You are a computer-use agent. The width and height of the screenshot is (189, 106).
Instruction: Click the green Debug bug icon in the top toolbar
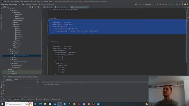(158, 4)
